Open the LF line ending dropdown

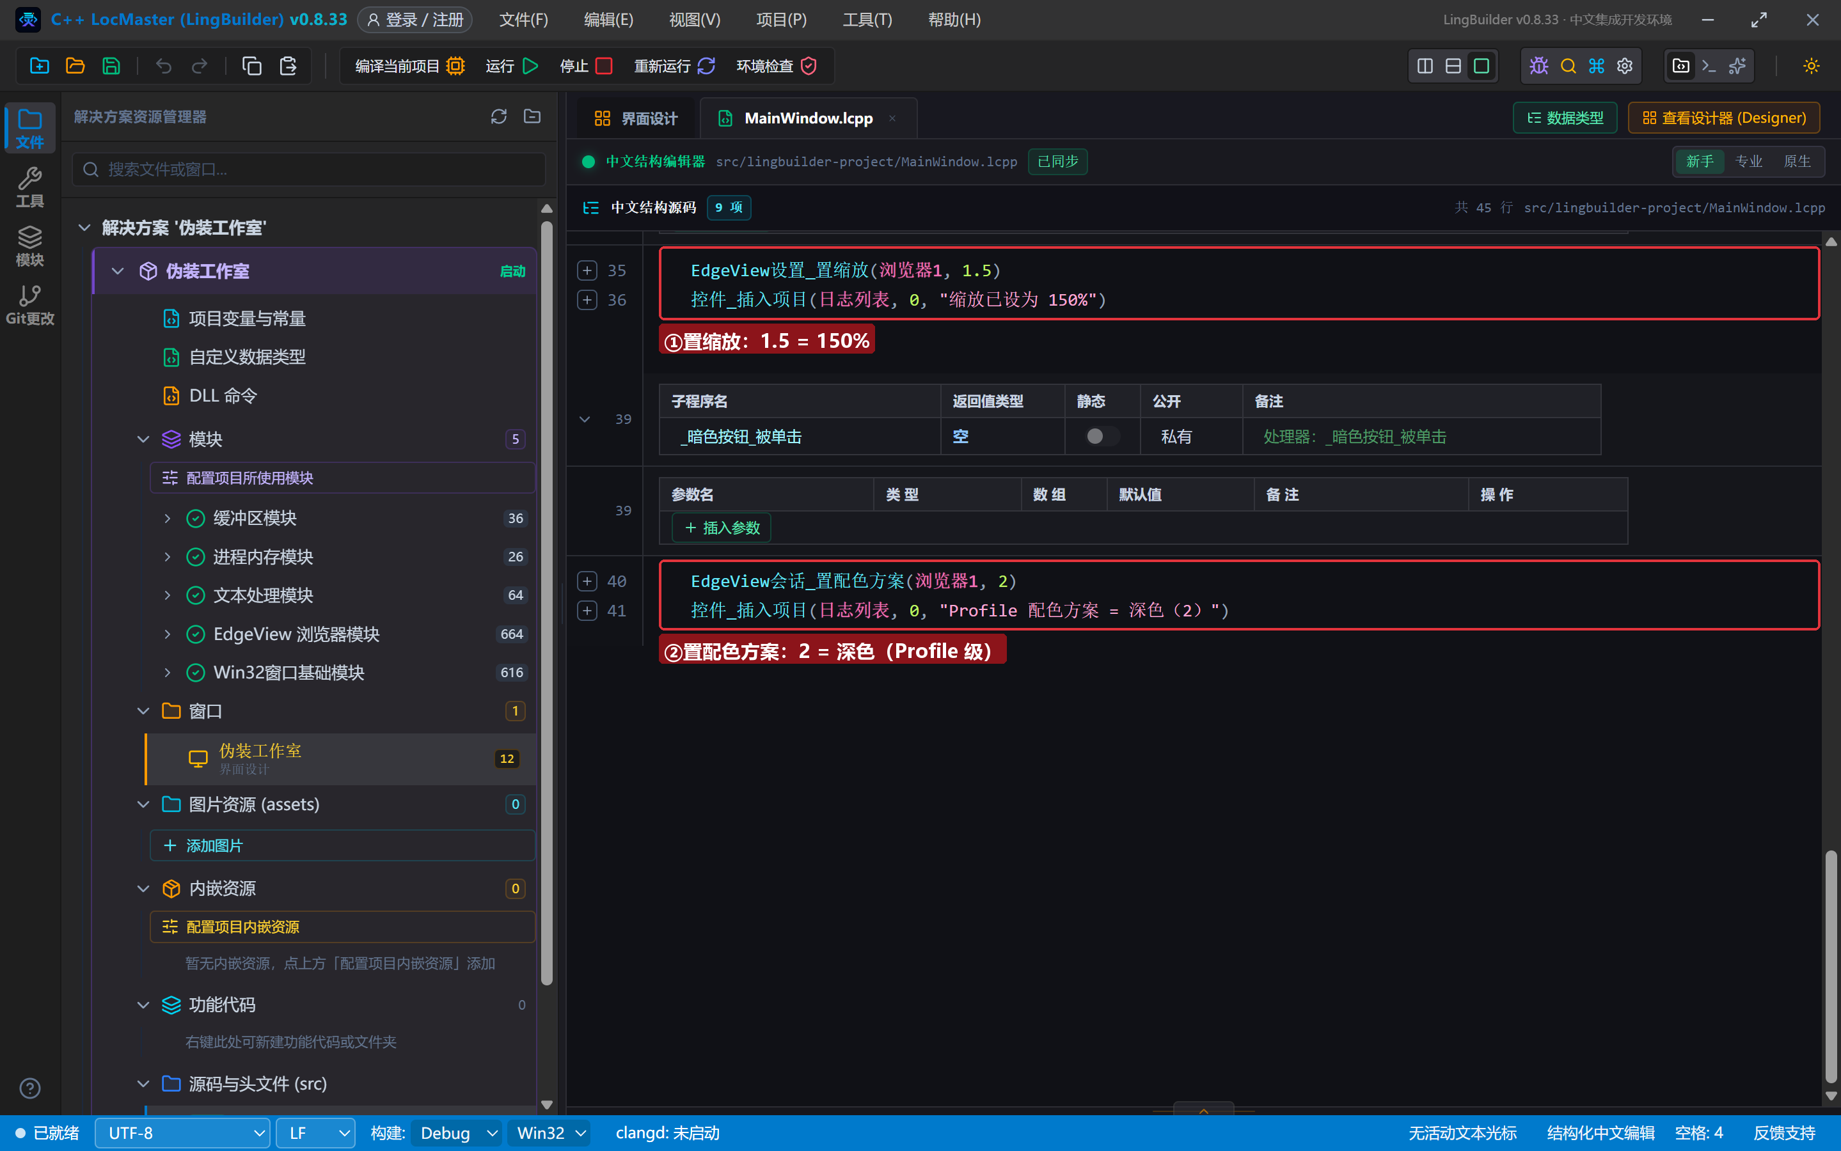[x=315, y=1132]
